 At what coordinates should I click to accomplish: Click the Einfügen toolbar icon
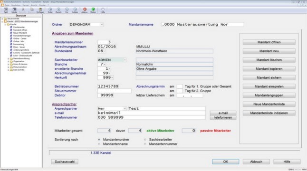(40, 9)
